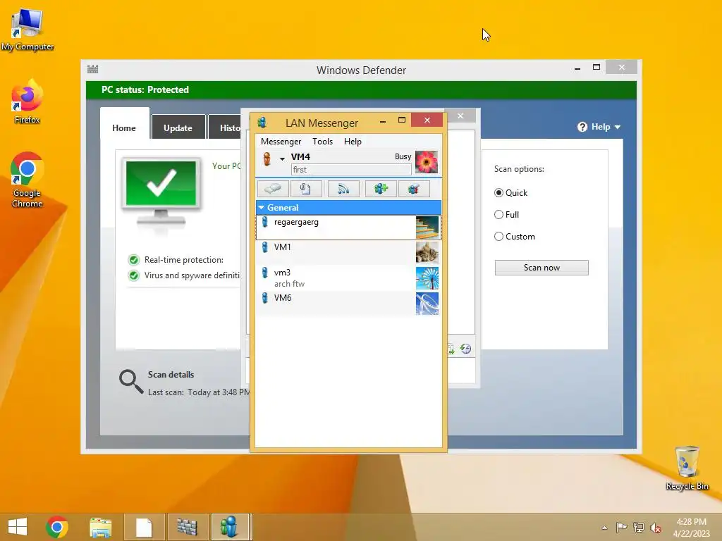Screen dimensions: 722x541
Task: Open File Explorer from the taskbar
Action: pyautogui.click(x=100, y=527)
